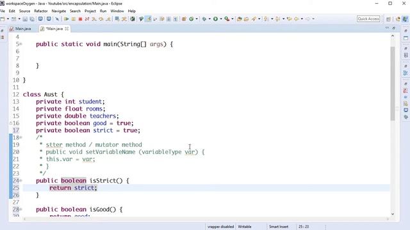Expand the Back navigation history dropdown
This screenshot has height=230, width=410.
click(302, 19)
